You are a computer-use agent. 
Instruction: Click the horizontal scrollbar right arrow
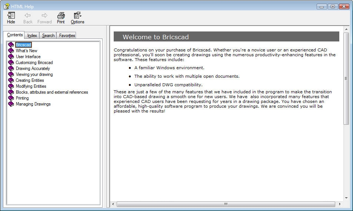pyautogui.click(x=340, y=204)
